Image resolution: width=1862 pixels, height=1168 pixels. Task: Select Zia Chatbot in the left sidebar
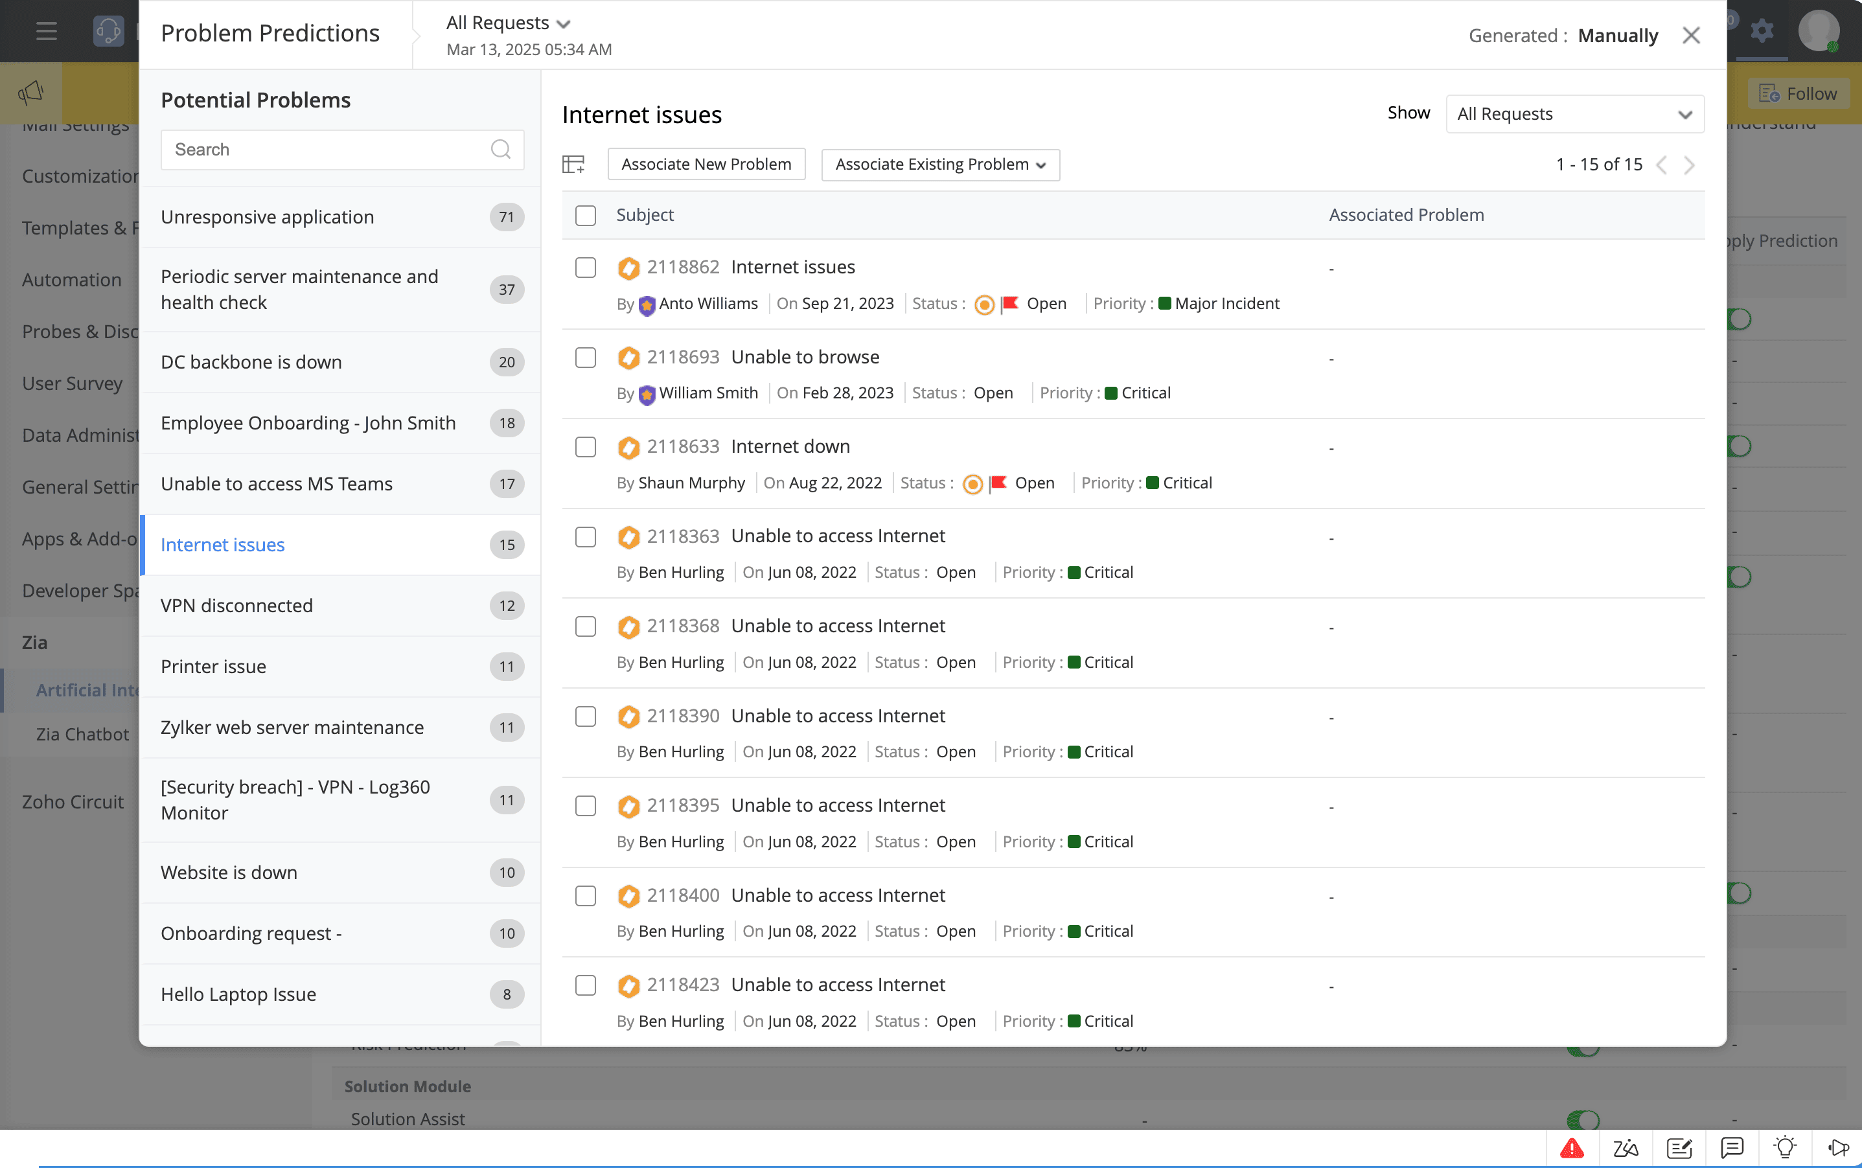[84, 734]
